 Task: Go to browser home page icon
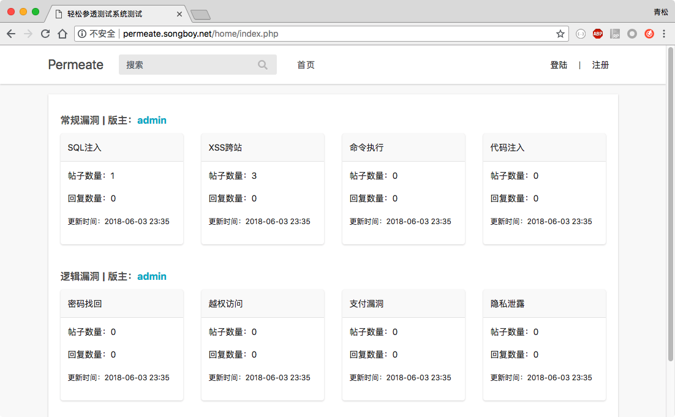point(62,34)
